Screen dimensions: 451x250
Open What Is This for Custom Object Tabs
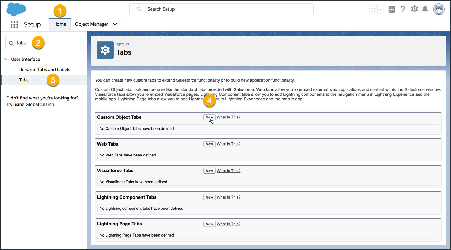click(229, 117)
